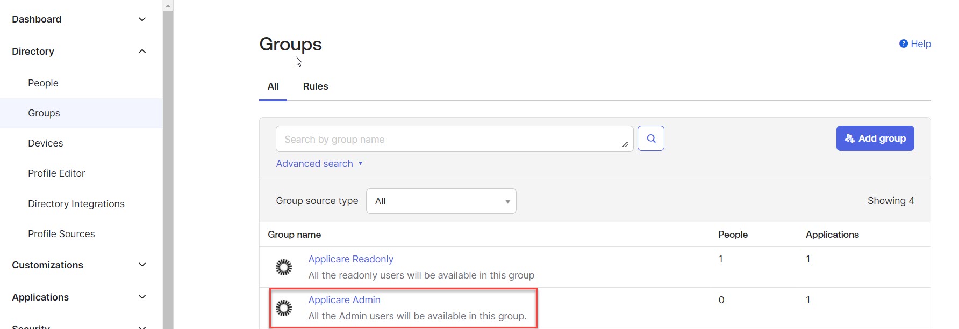This screenshot has height=329, width=959.
Task: Expand the Customizations sidebar section
Action: 142,265
